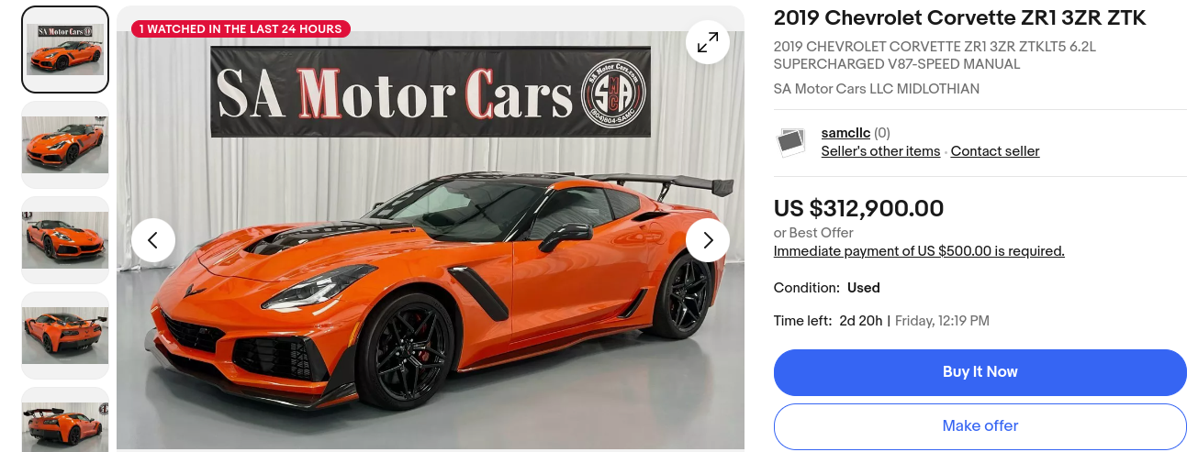
Task: Expand the image to full screen view
Action: click(708, 42)
